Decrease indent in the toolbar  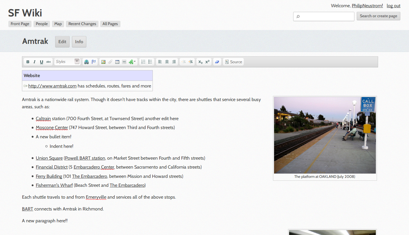click(184, 62)
